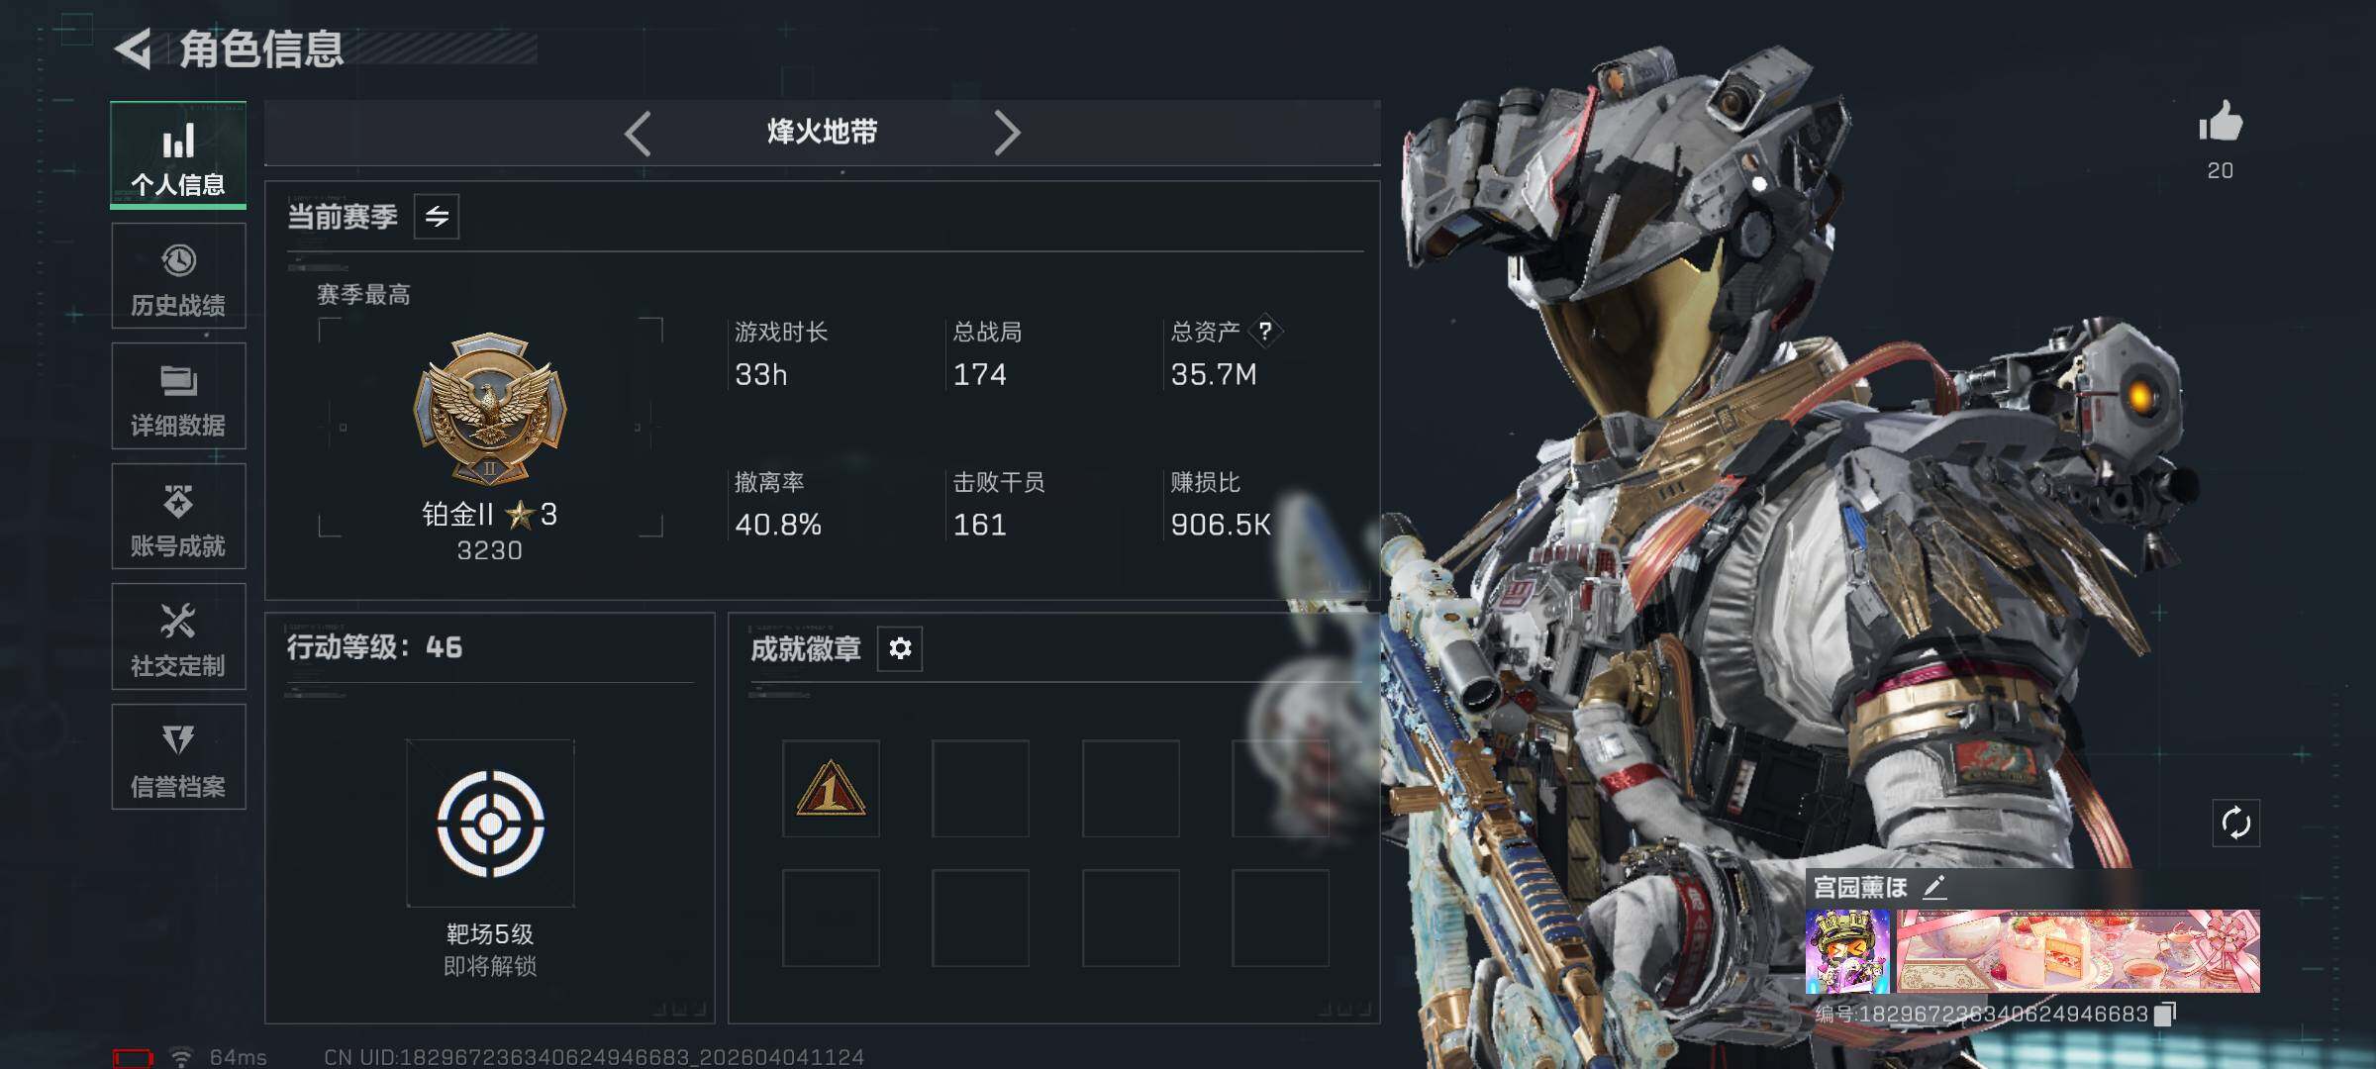
Task: Switch to next mode with right chevron
Action: 1007,133
